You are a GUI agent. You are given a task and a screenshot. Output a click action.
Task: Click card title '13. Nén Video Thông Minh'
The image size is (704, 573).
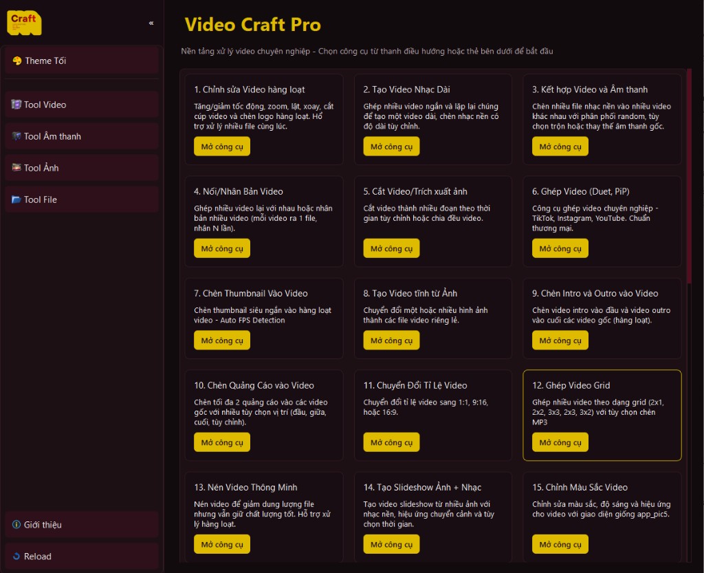[x=245, y=487]
